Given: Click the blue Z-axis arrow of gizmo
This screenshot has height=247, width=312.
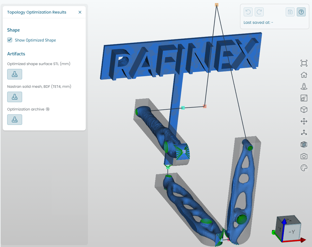Looking at the screenshot, I should [284, 221].
